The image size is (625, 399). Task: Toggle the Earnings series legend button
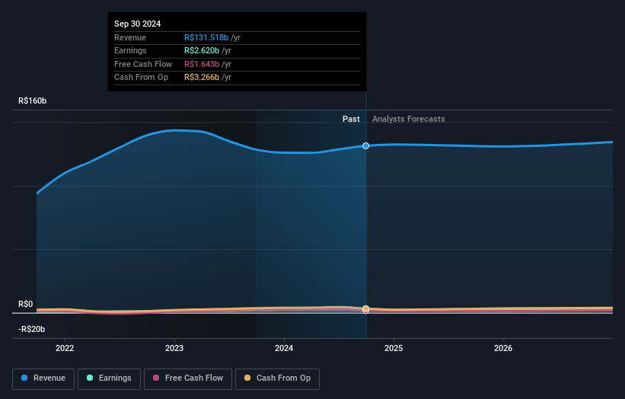pos(109,378)
